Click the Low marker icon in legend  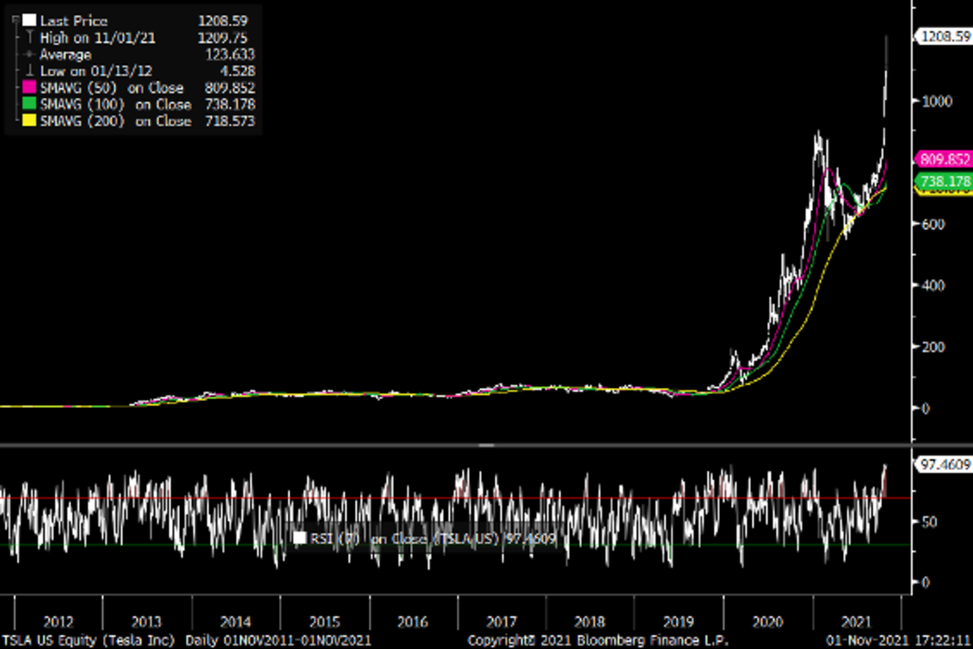click(x=28, y=71)
